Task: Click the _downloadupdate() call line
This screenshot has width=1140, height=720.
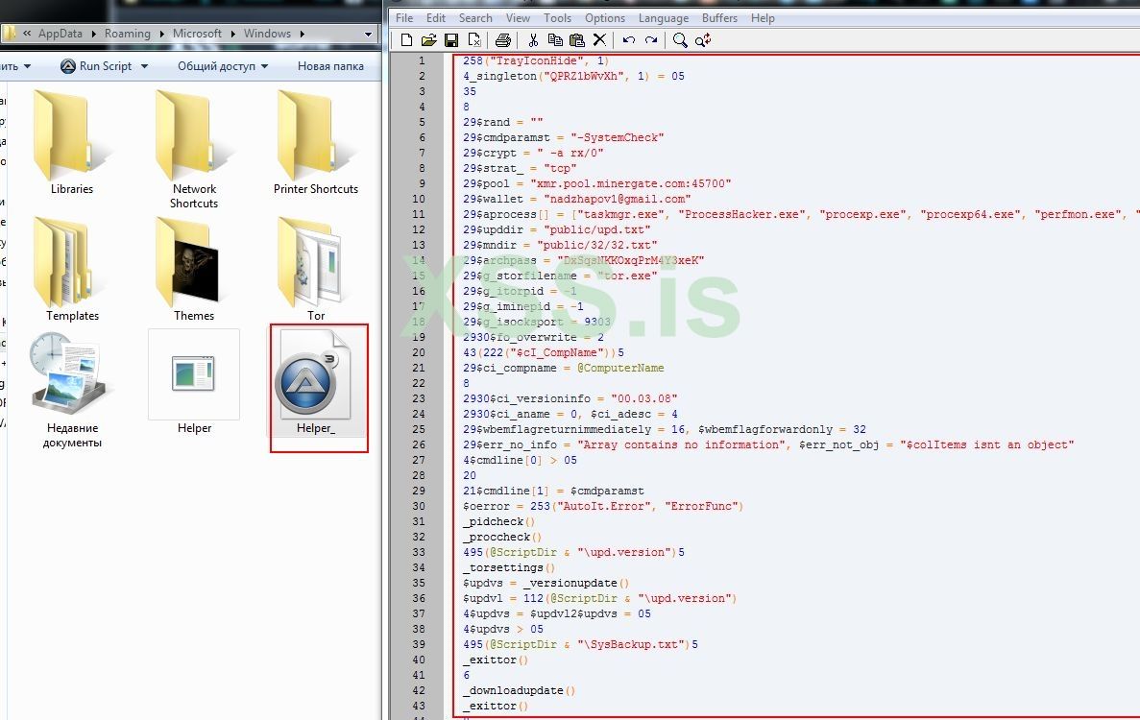Action: pos(520,691)
